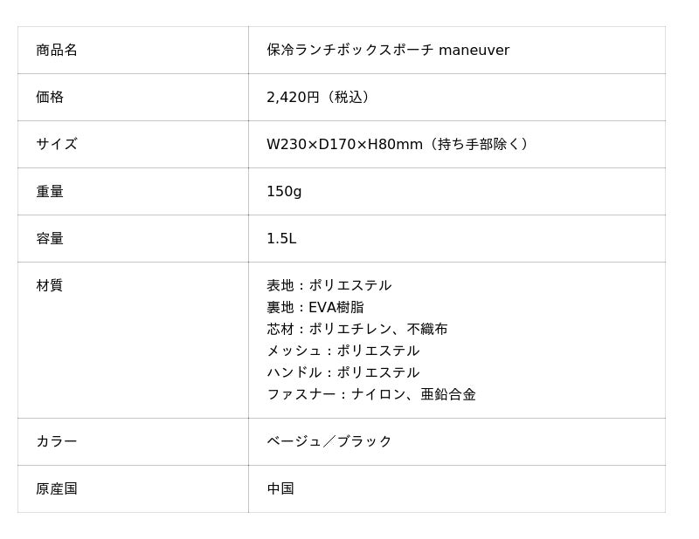Click the ハンドル：ポリエステル material line
Image resolution: width=699 pixels, height=539 pixels.
coord(343,372)
